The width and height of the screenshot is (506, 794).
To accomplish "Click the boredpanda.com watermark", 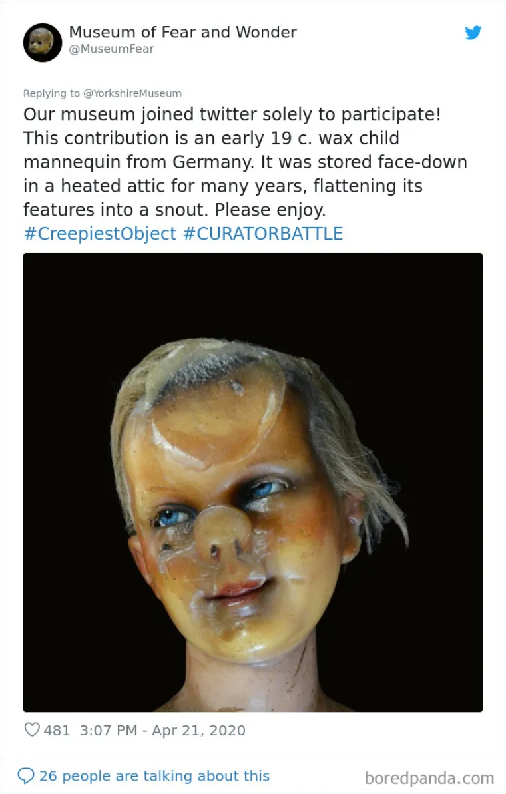I will (x=429, y=778).
